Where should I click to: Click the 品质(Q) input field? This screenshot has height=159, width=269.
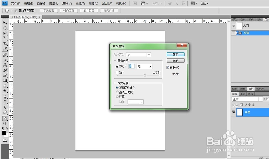pos(131,66)
